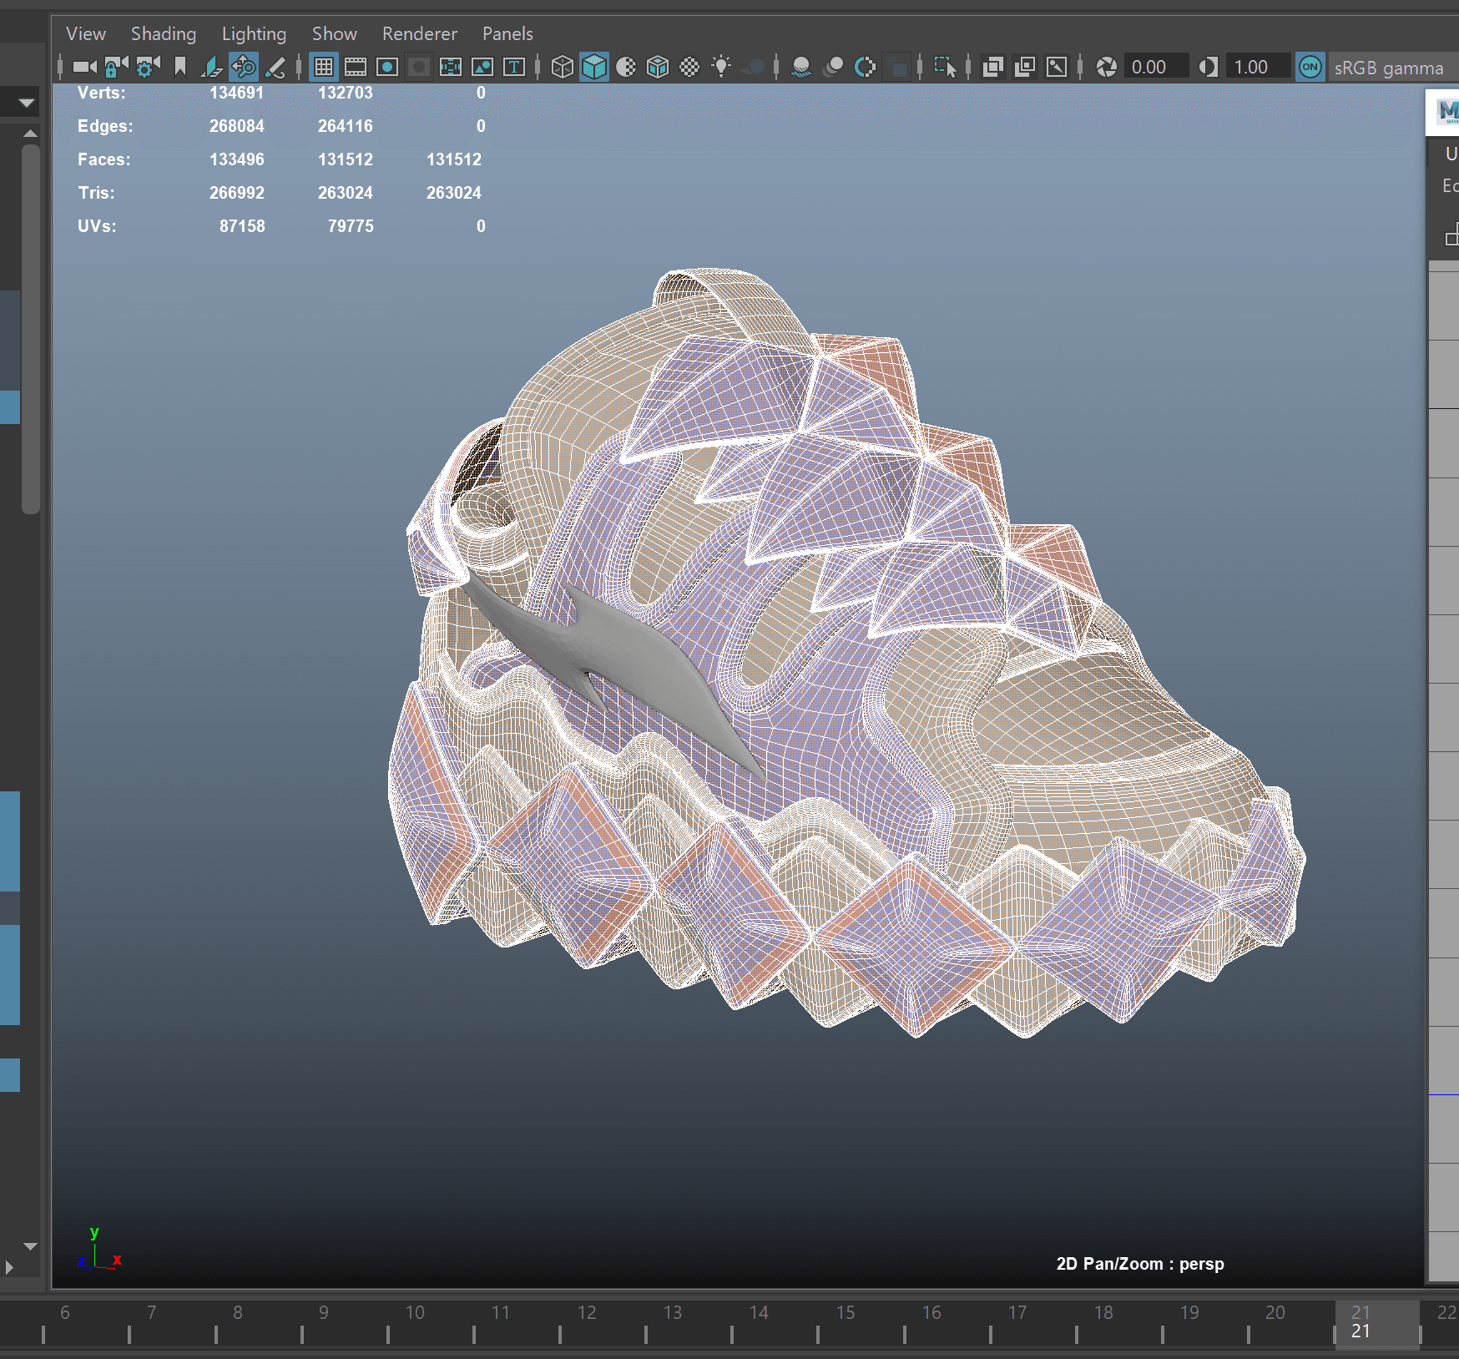This screenshot has width=1459, height=1359.
Task: Click frame 15 on the time slider
Action: (845, 1321)
